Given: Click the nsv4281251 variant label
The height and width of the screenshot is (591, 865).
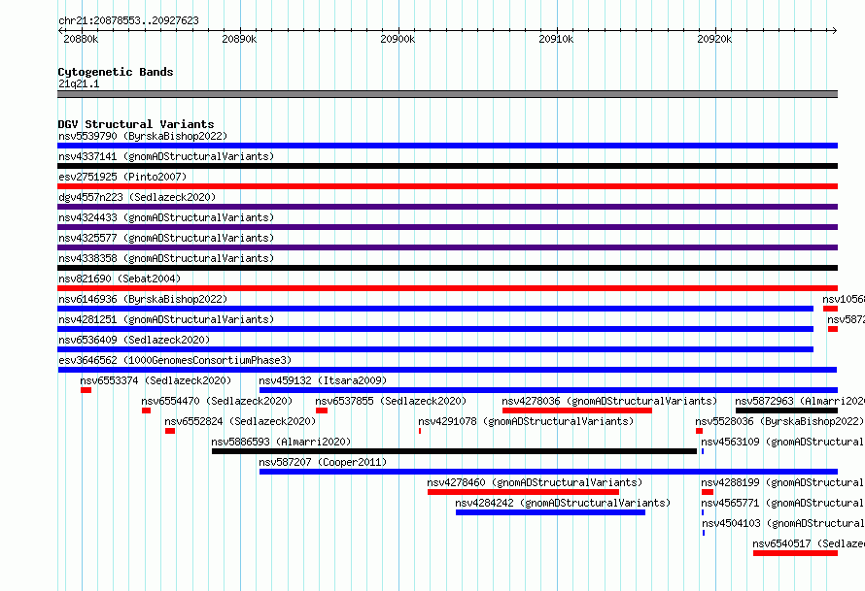Looking at the screenshot, I should (x=166, y=319).
